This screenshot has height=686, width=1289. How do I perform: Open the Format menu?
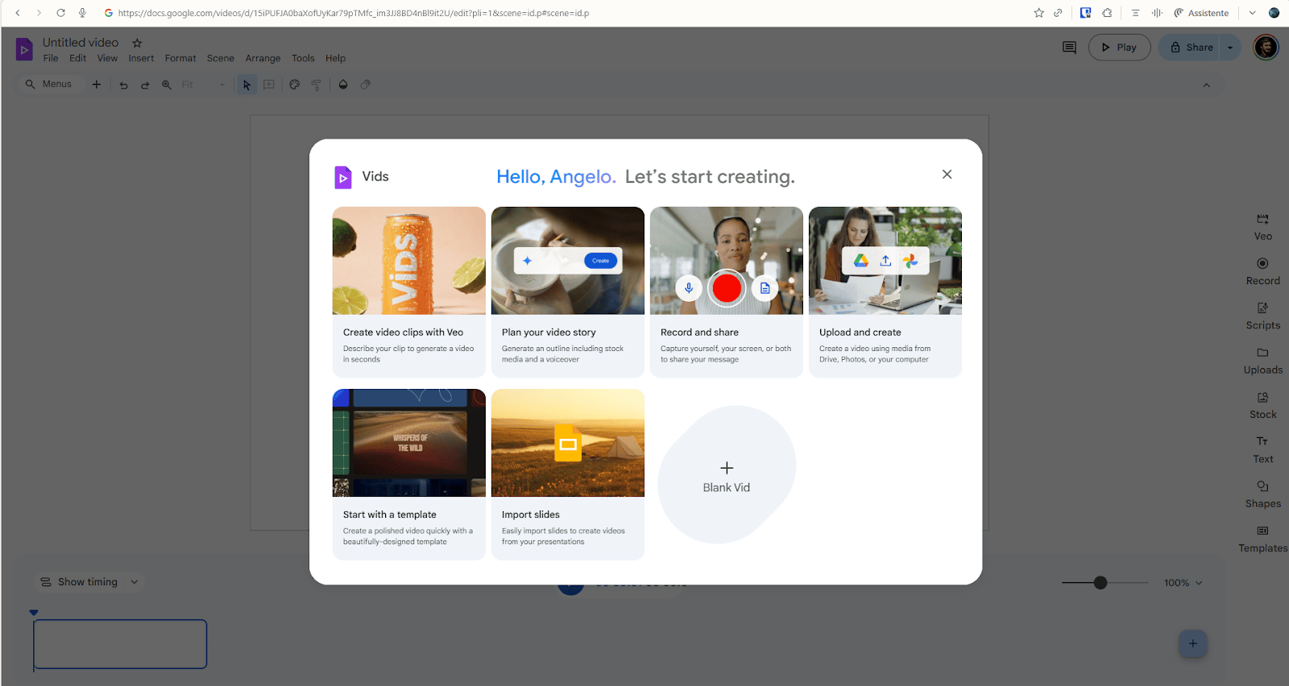click(x=180, y=58)
